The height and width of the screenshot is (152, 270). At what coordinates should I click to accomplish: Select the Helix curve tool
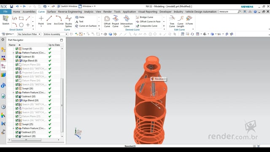tap(80, 17)
